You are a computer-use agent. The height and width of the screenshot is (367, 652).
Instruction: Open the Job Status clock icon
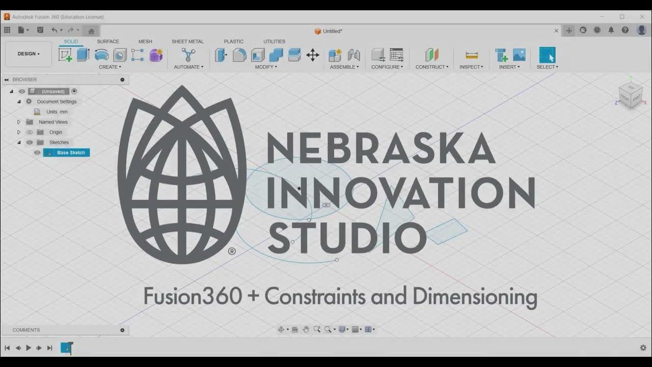[x=597, y=31]
